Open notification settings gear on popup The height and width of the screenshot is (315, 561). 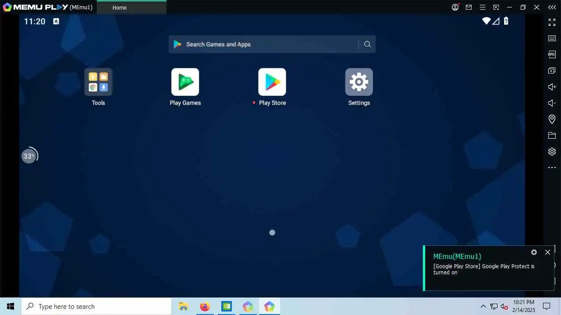[534, 252]
